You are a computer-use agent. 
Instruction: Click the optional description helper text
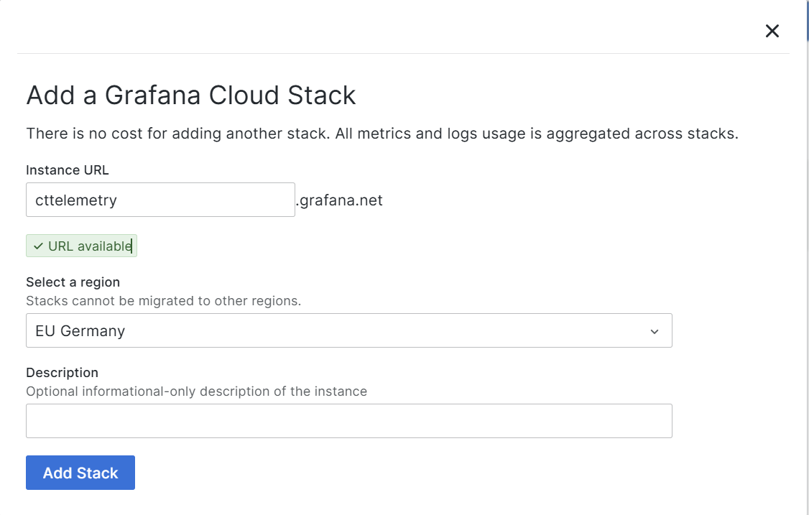tap(196, 391)
